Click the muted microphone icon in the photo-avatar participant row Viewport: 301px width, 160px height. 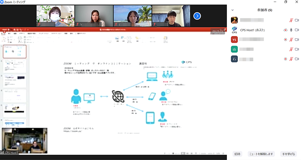click(291, 20)
